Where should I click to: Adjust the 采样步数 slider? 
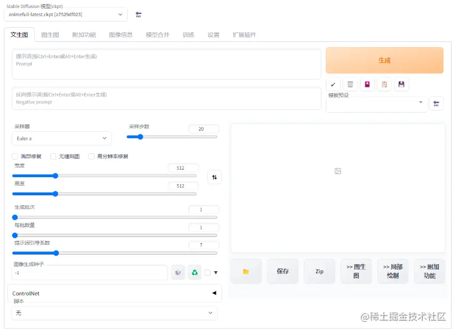pyautogui.click(x=172, y=137)
